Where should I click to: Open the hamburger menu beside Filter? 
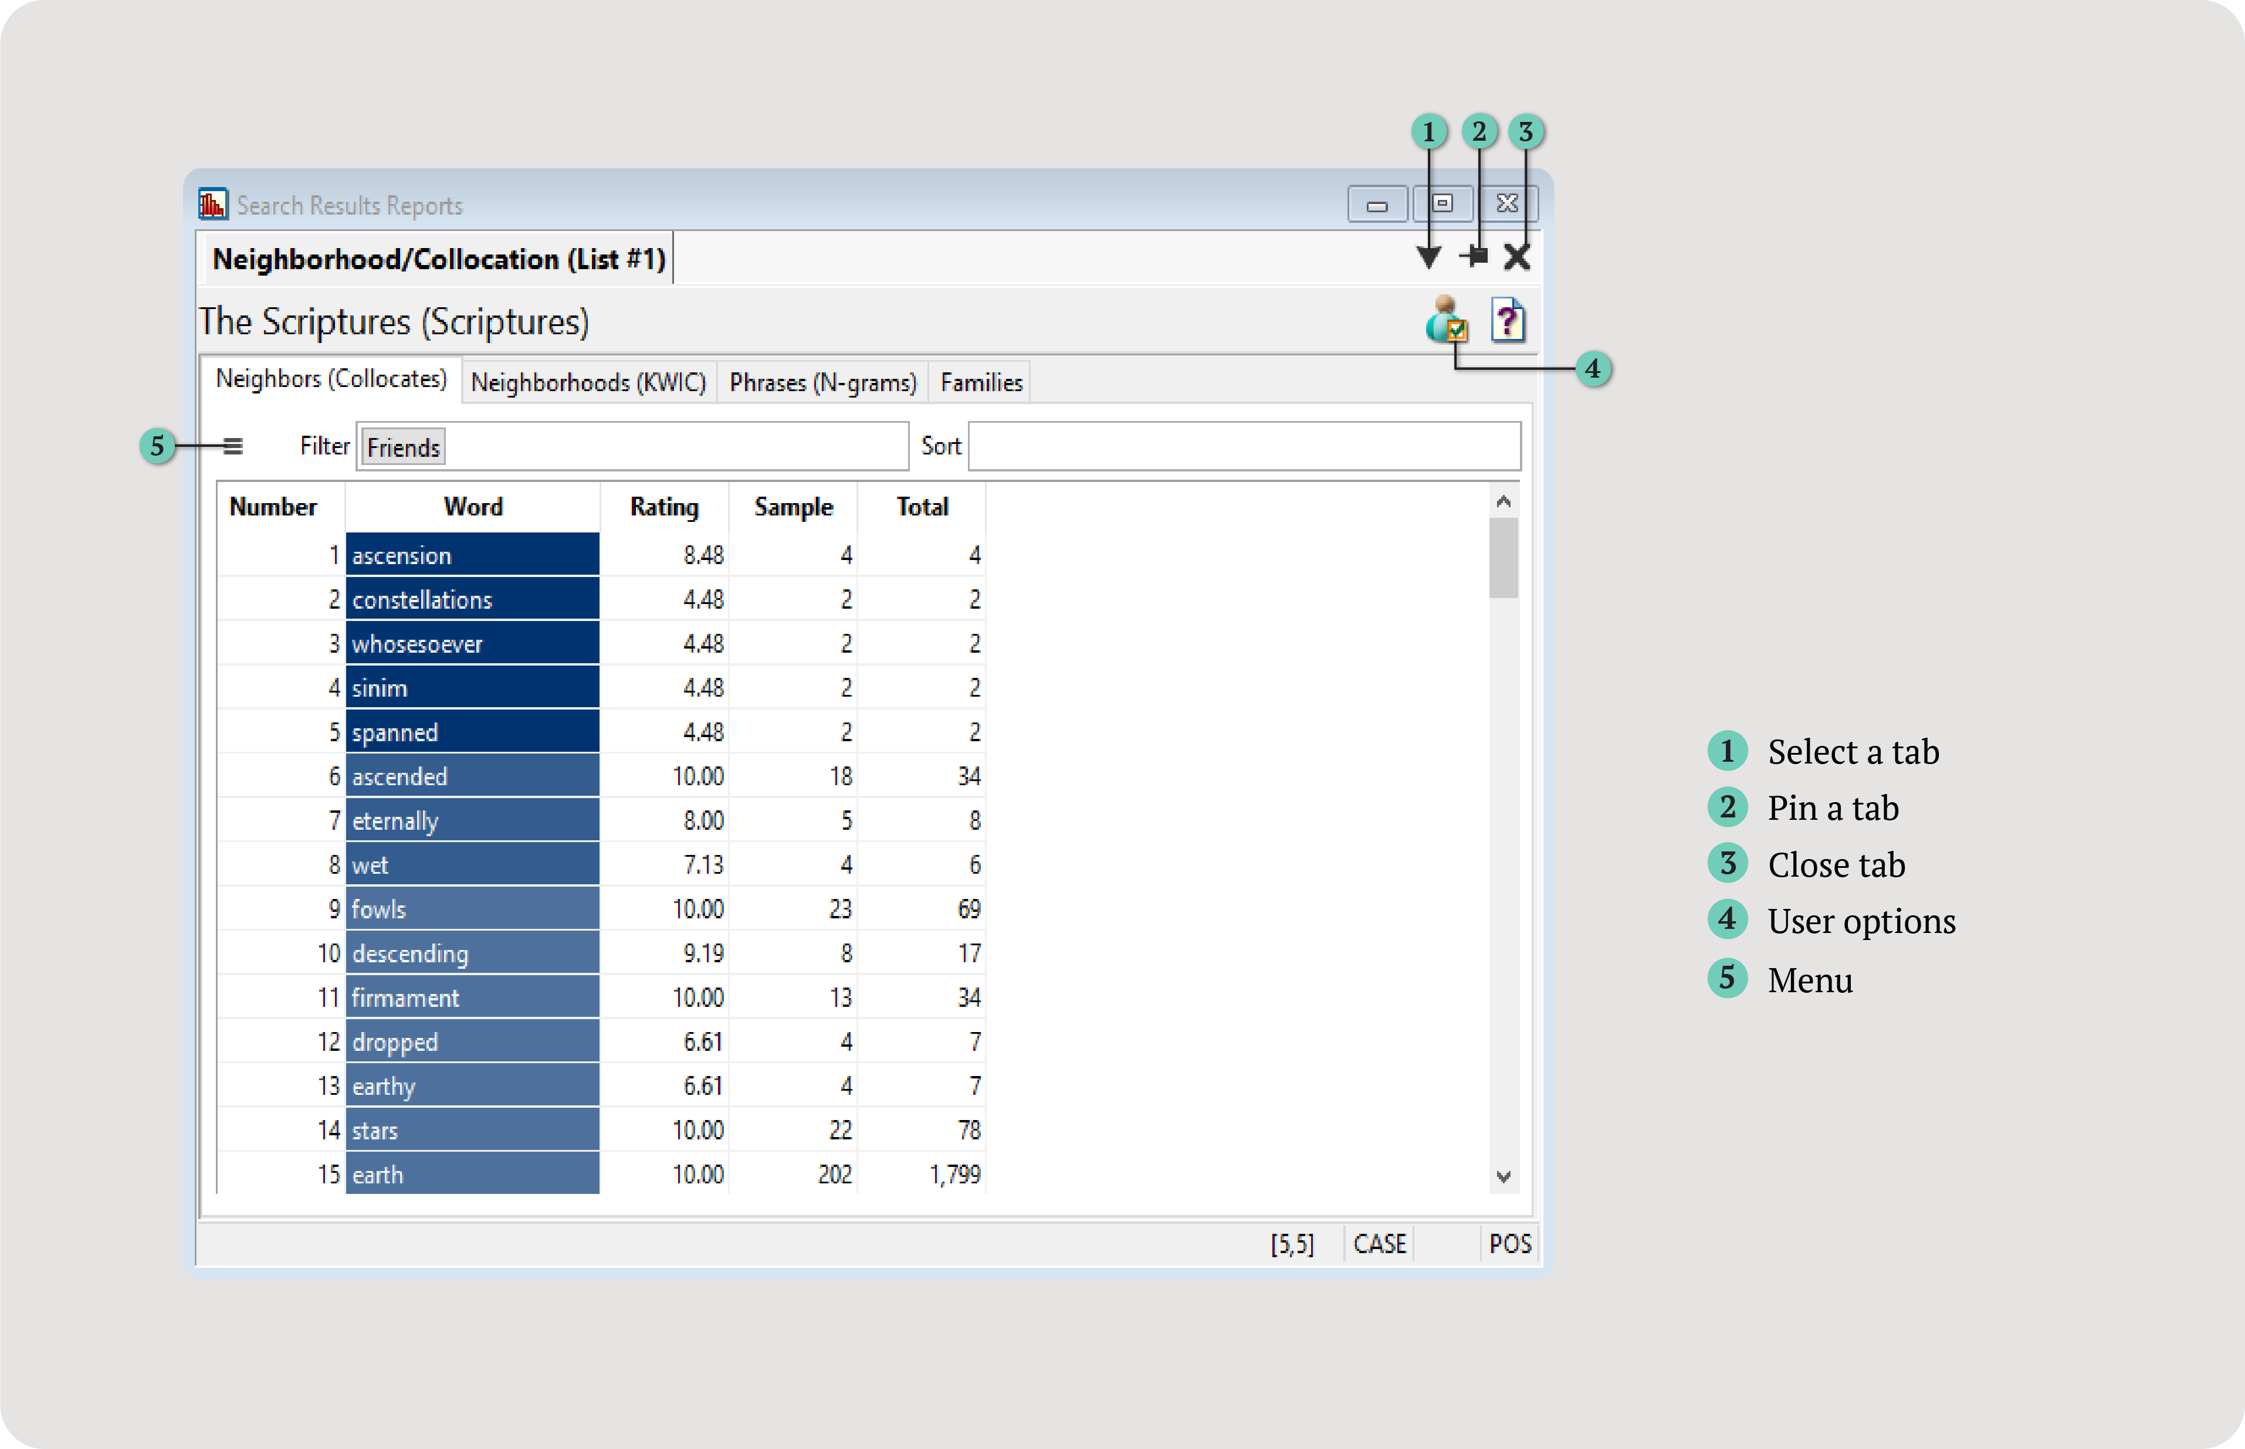tap(232, 446)
